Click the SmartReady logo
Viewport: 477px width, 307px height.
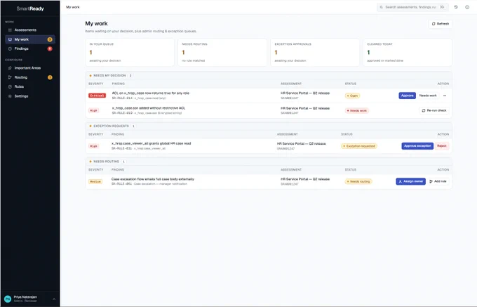30,8
